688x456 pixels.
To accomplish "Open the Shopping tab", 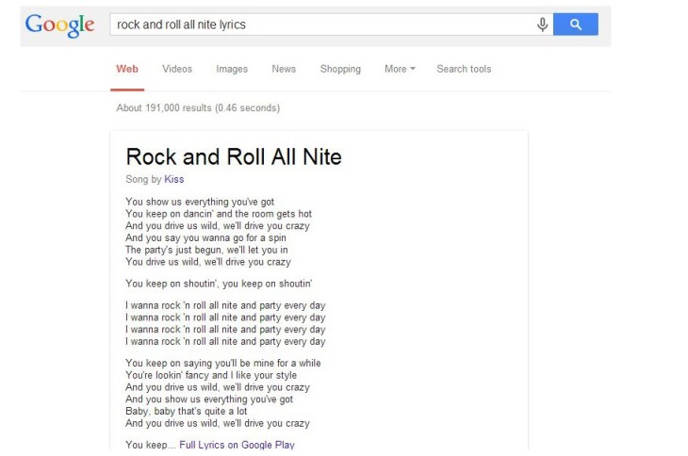I will [340, 69].
